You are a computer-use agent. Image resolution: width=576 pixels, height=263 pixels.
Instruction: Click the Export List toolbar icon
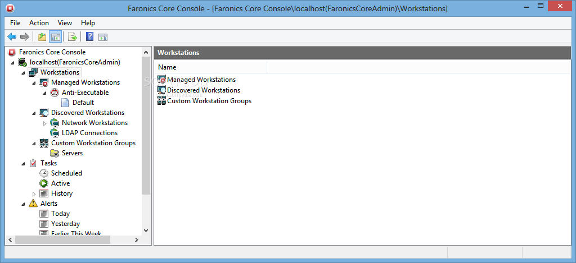click(x=73, y=36)
